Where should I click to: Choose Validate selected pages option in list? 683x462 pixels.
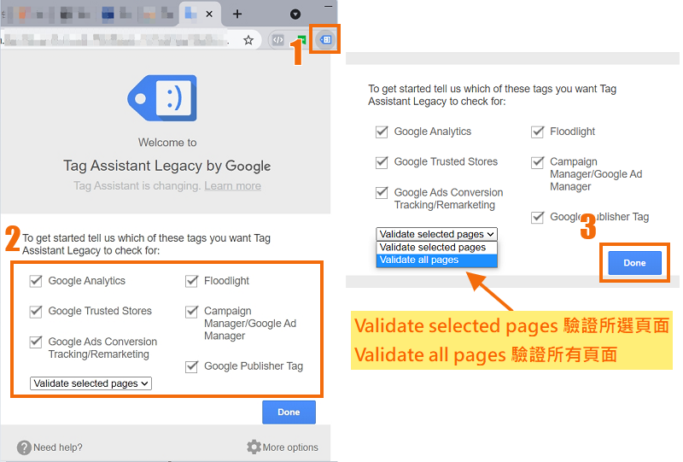click(437, 247)
